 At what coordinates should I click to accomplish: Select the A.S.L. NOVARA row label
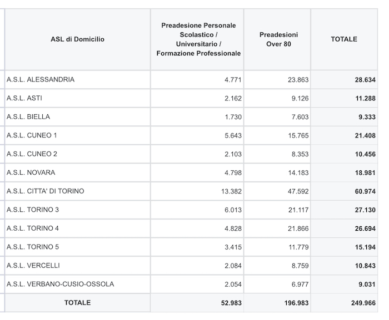pyautogui.click(x=31, y=172)
